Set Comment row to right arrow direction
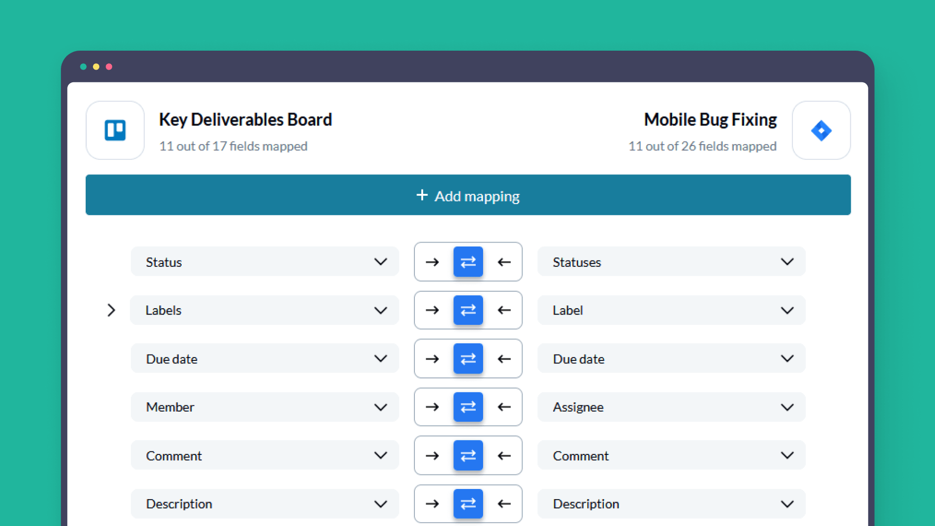The width and height of the screenshot is (935, 526). pyautogui.click(x=432, y=456)
